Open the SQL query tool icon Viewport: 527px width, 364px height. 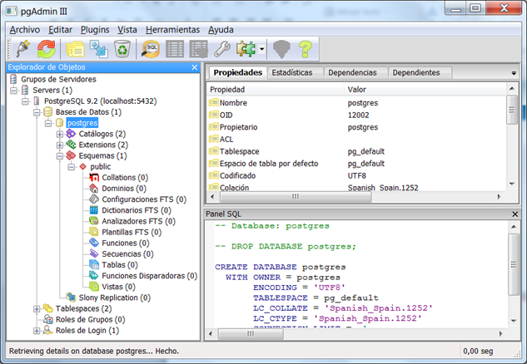click(x=151, y=49)
